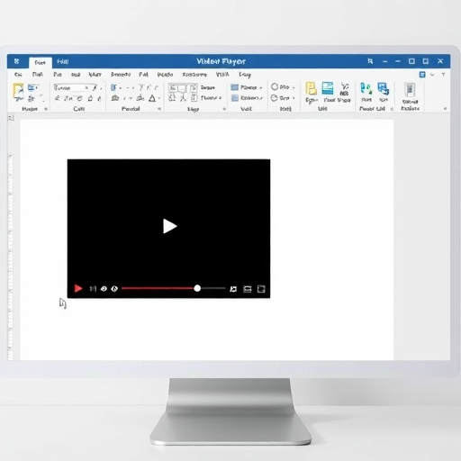The width and height of the screenshot is (461, 461).
Task: Click the wide-rectangle theater mode icon in the player bar
Action: pyautogui.click(x=248, y=289)
